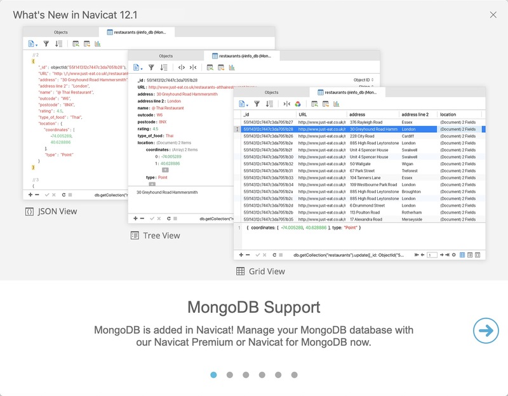Screen dimensions: 508x396
Task: Switch to tree layout icon in Grid View footer
Action: point(470,255)
